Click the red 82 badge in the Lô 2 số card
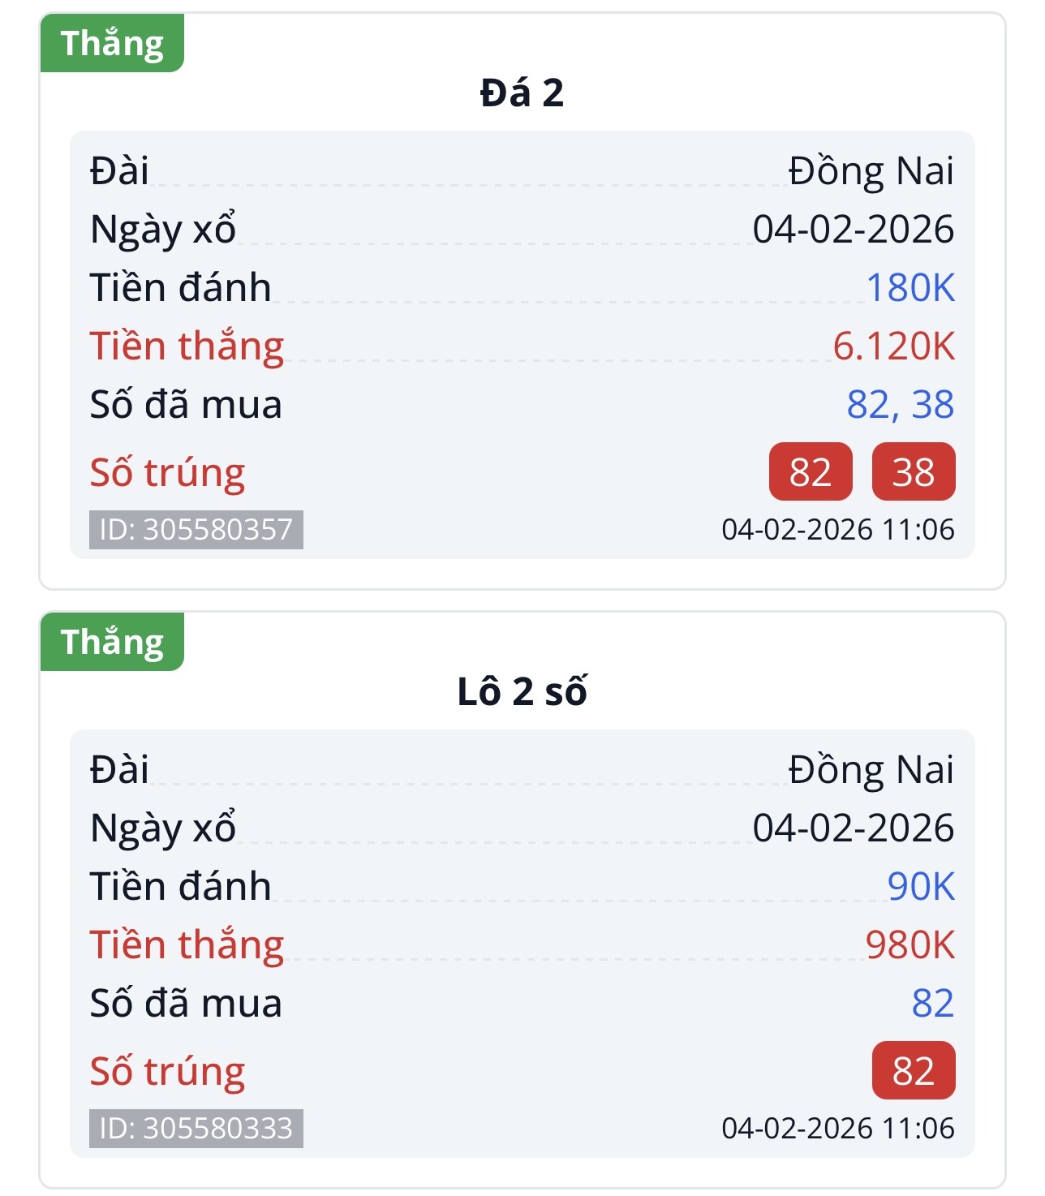 tap(913, 1071)
